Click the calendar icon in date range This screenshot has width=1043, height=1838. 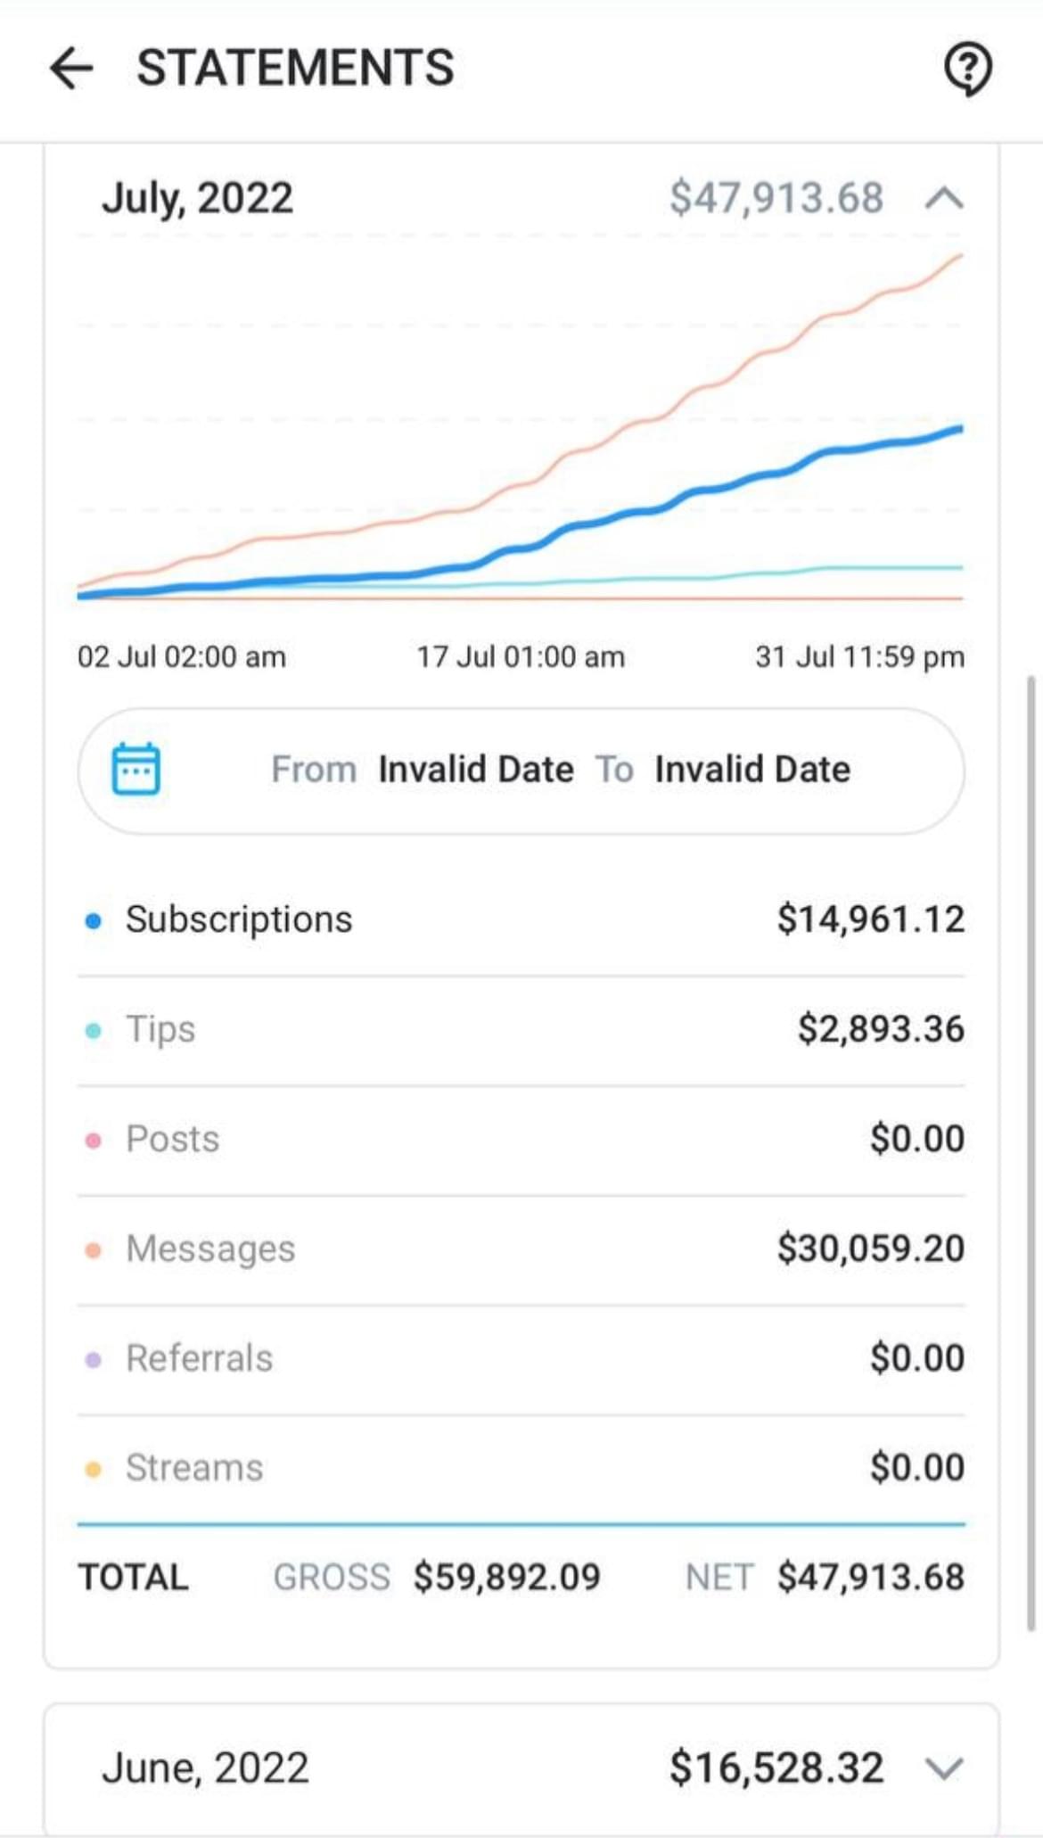(136, 769)
